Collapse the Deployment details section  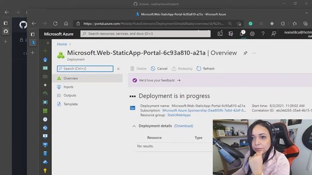click(134, 126)
